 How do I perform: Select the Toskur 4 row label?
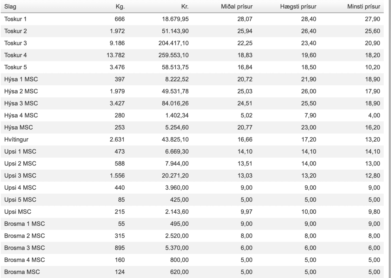15,55
